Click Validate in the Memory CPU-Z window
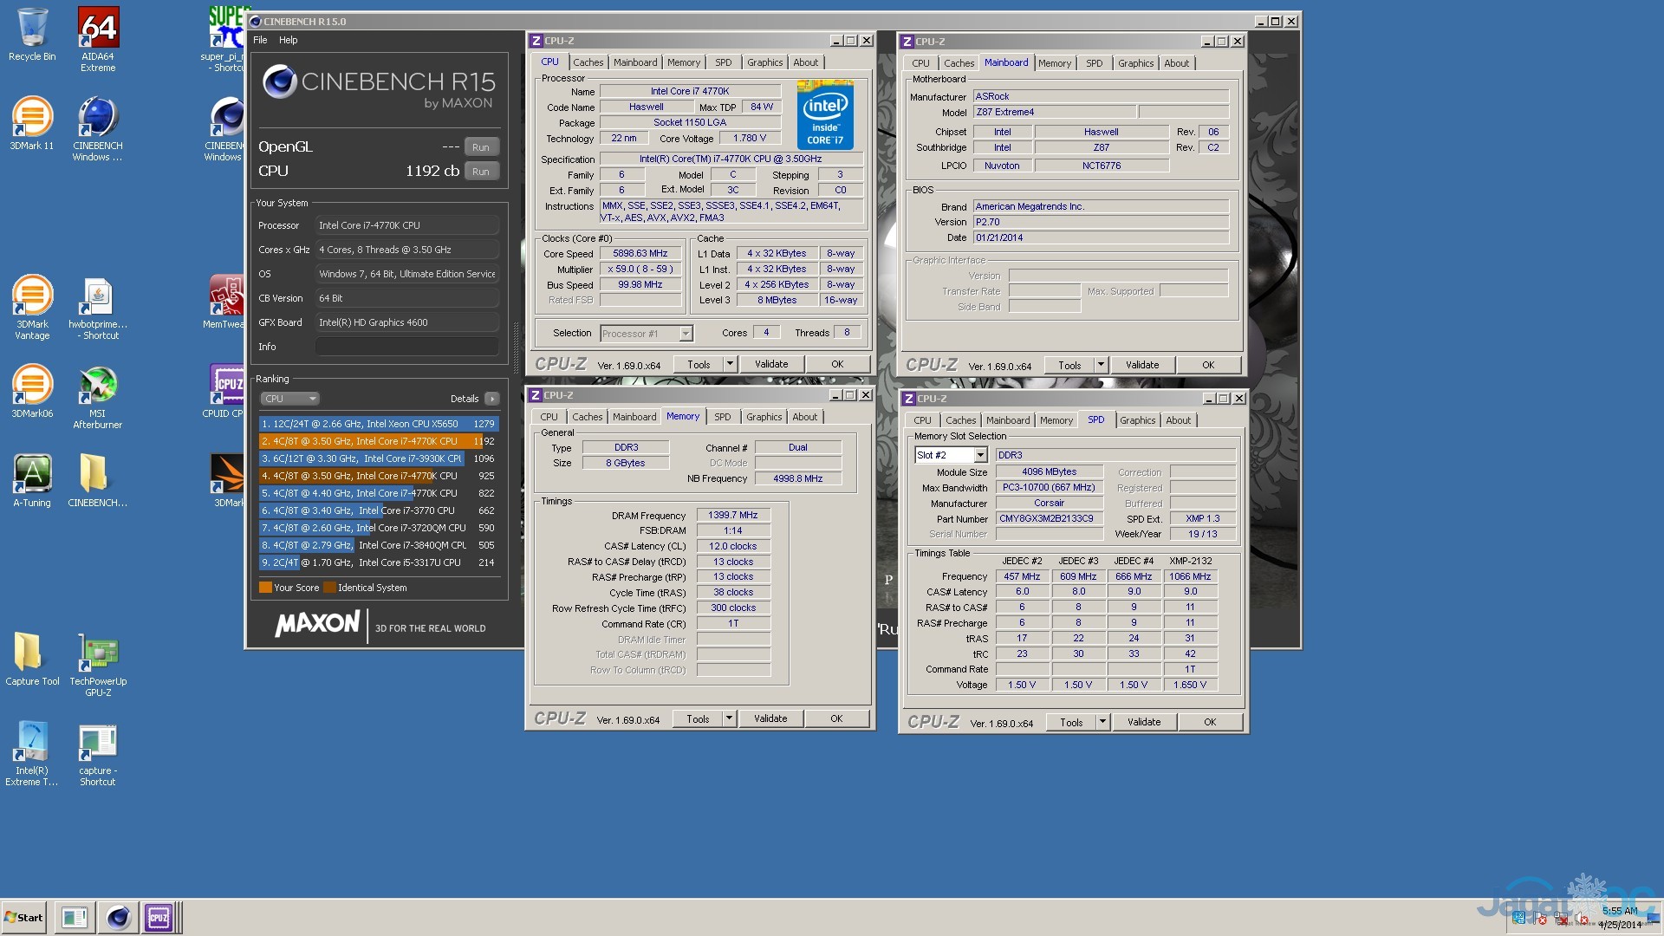The height and width of the screenshot is (936, 1664). [x=770, y=718]
